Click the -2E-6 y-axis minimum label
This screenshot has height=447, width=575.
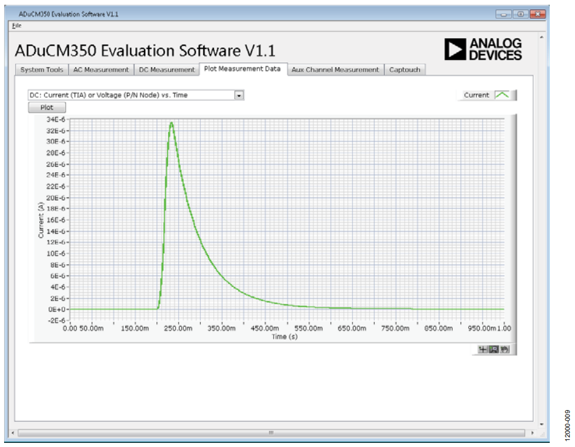tap(56, 321)
